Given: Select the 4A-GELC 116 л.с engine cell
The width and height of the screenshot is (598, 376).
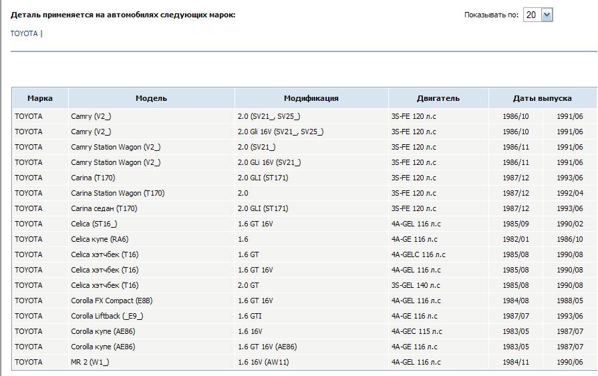Looking at the screenshot, I should [x=418, y=254].
